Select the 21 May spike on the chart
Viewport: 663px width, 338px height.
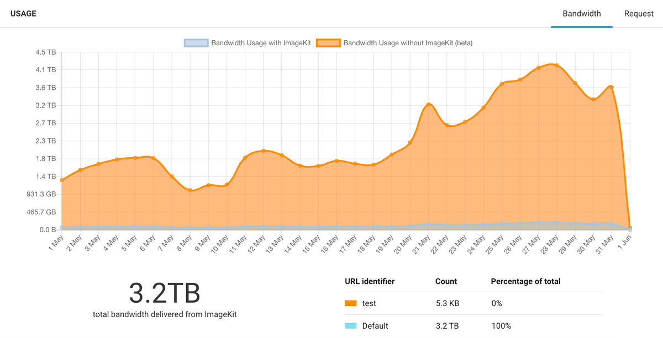[x=428, y=103]
